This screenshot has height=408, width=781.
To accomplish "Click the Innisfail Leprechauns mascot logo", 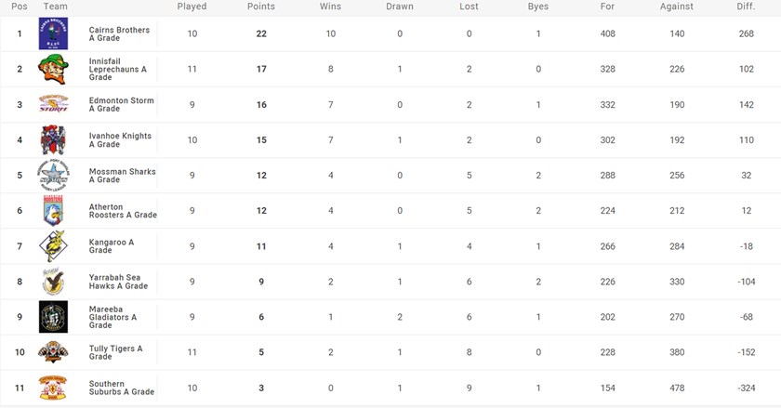I will click(52, 70).
